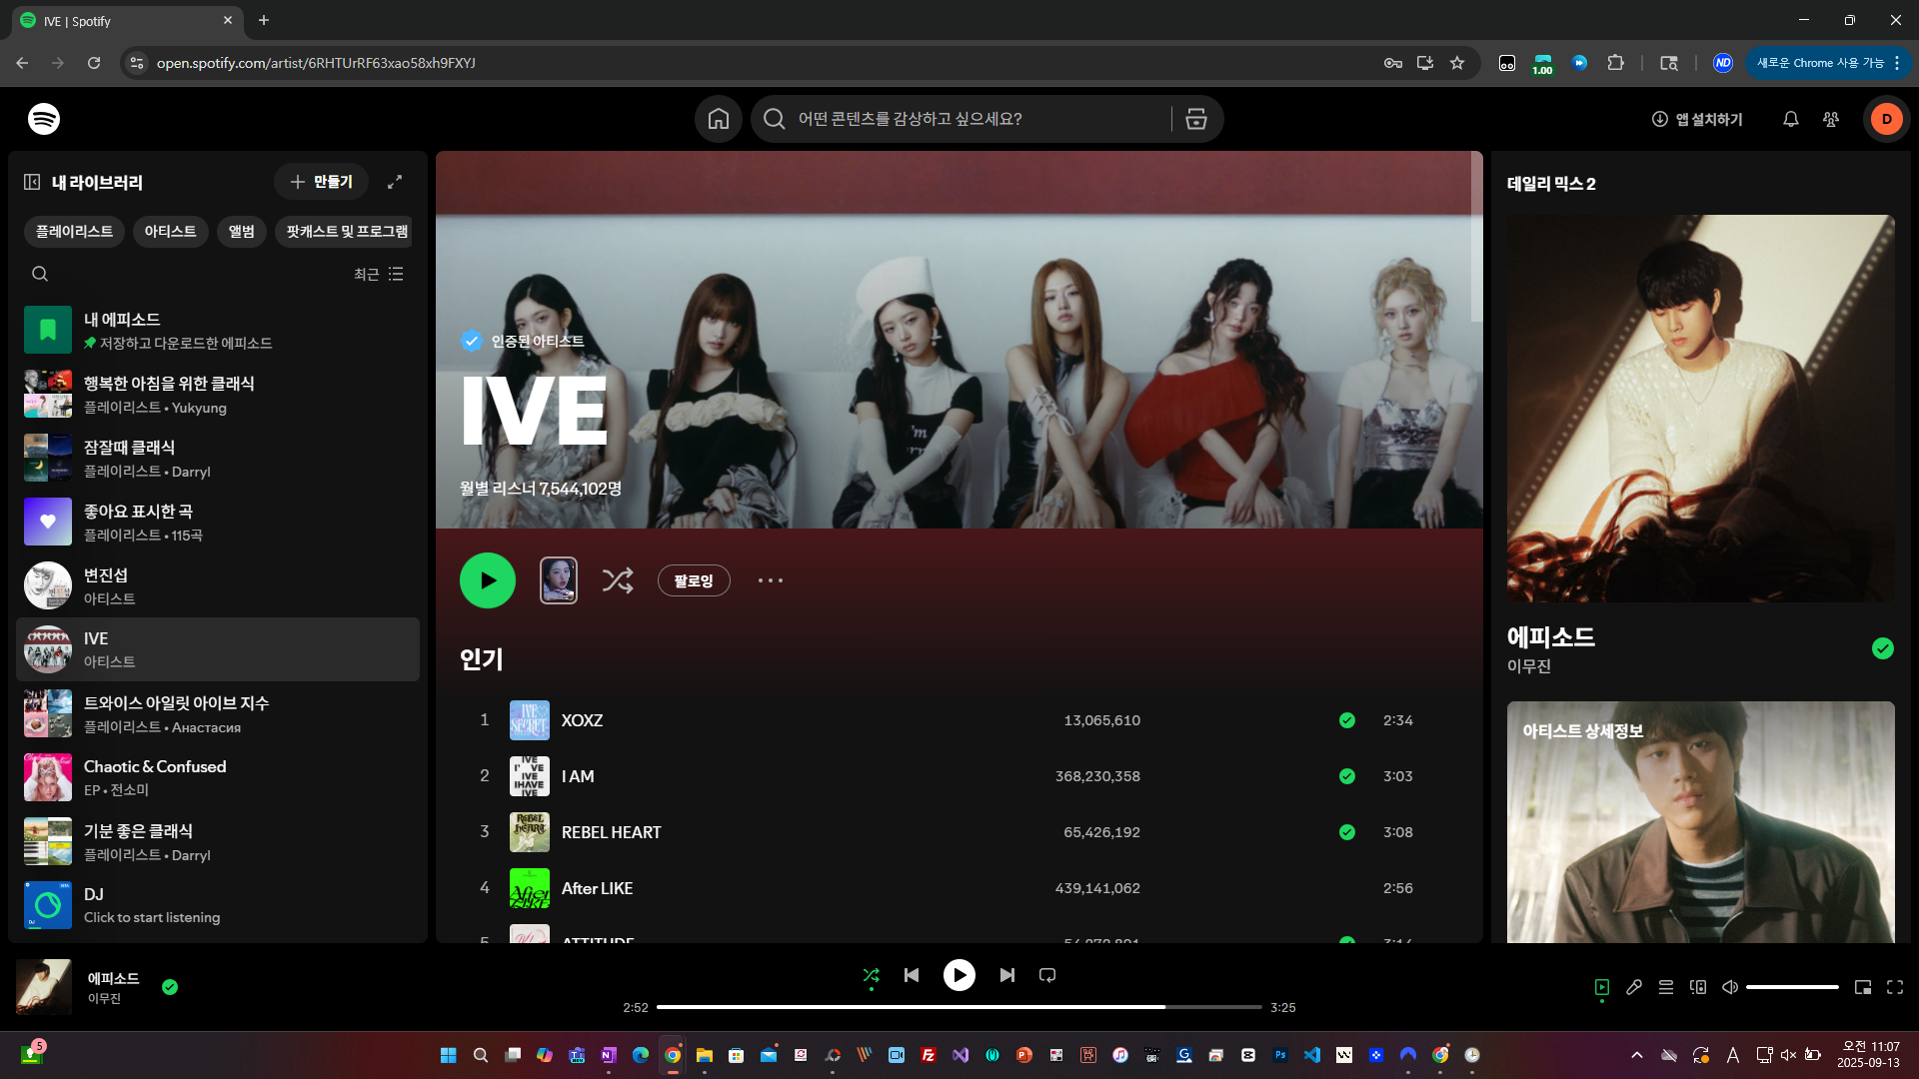Image resolution: width=1919 pixels, height=1079 pixels.
Task: Toggle shuffle in the bottom player
Action: pyautogui.click(x=871, y=975)
